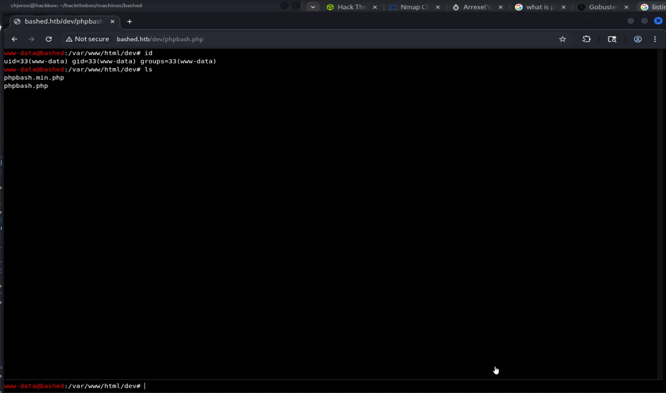Close the bashed.htb phpbash tab
Viewport: 666px width, 393px height.
point(112,21)
